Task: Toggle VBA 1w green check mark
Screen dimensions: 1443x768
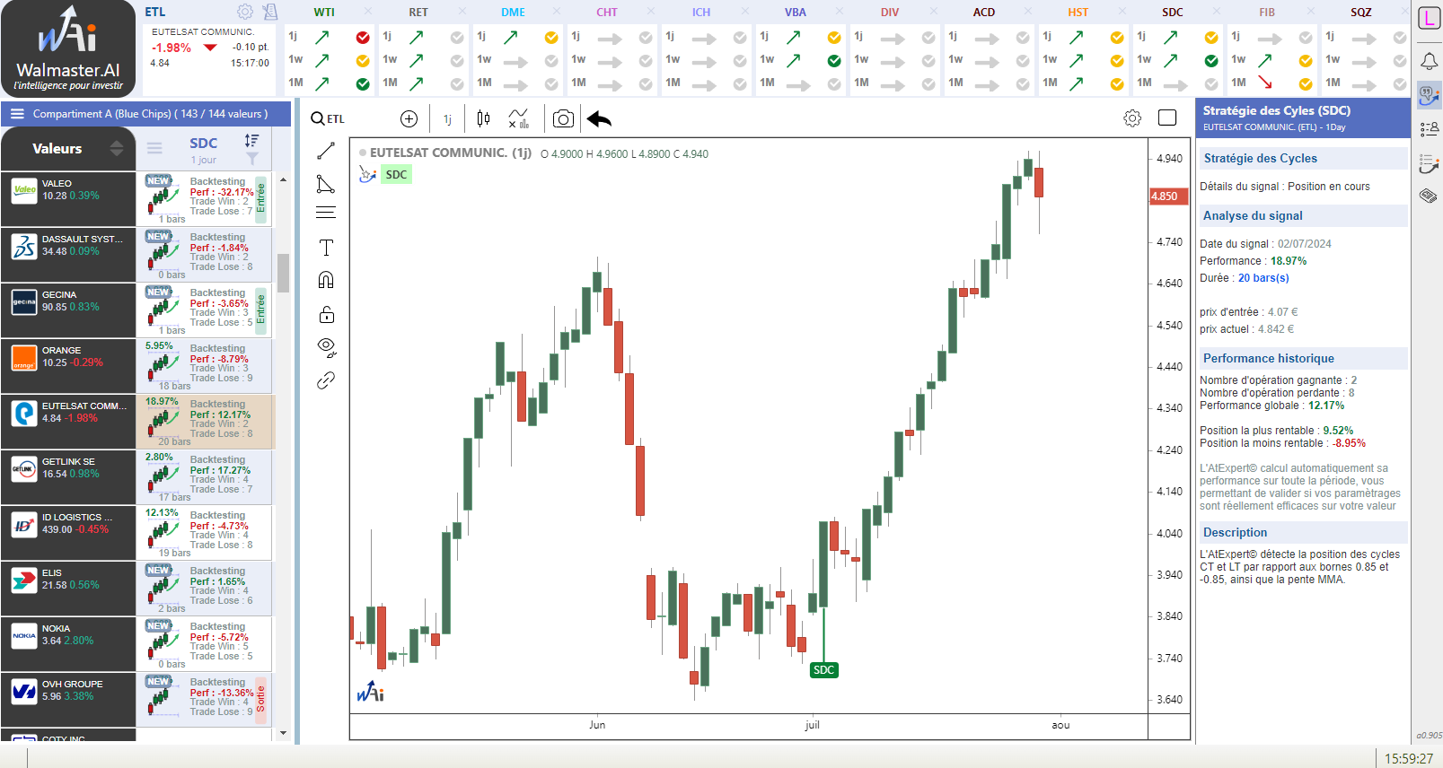Action: (834, 61)
